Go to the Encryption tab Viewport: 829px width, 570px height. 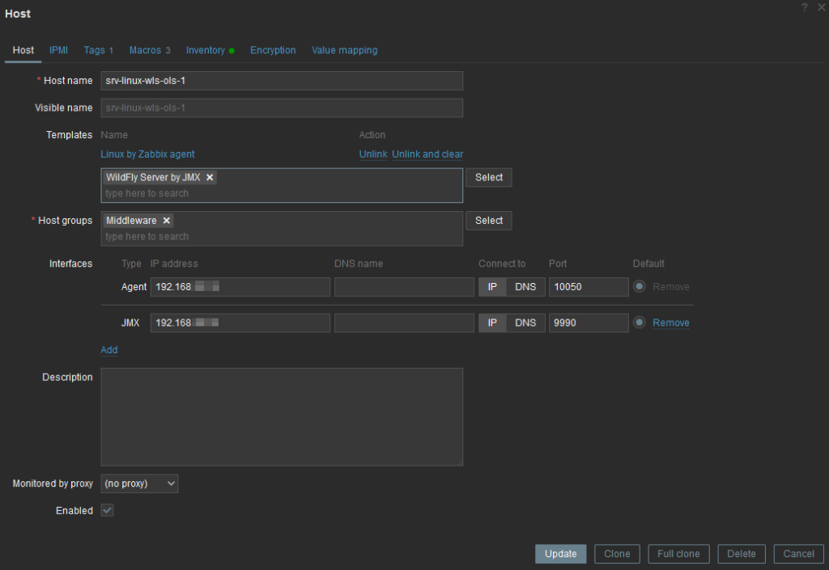tap(273, 50)
